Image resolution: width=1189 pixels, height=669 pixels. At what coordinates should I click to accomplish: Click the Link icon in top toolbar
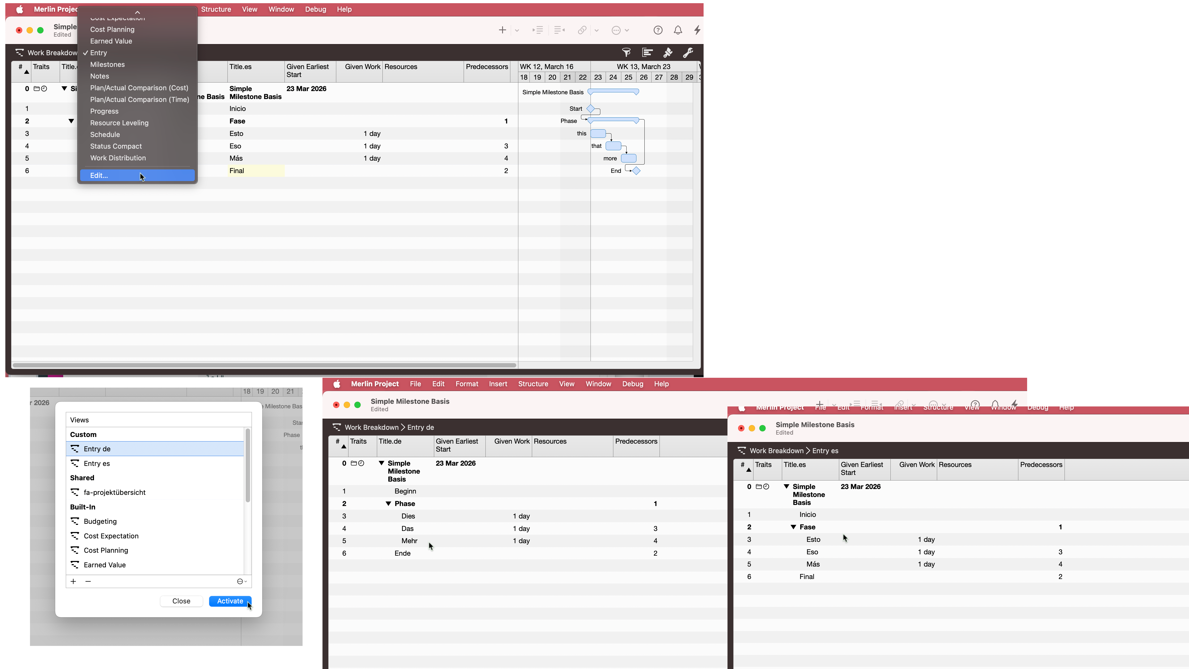(x=582, y=30)
